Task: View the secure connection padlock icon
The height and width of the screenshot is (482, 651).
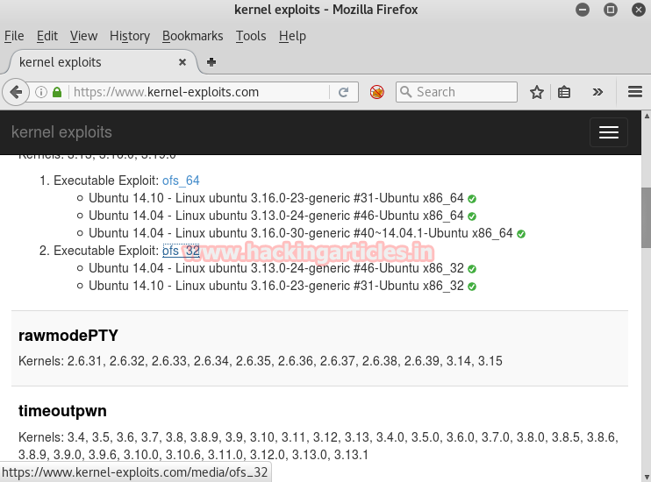Action: click(57, 92)
